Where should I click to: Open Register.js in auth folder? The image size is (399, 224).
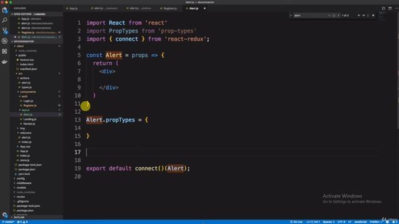[x=30, y=106]
